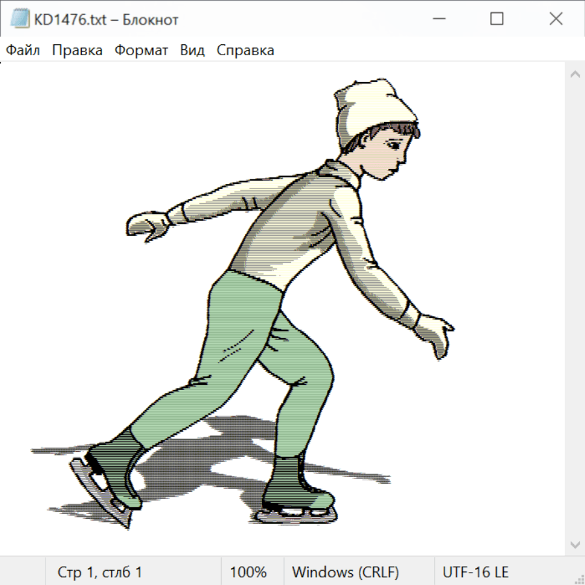Click the Windows (CRLF) line ending indicator
The width and height of the screenshot is (585, 585).
point(345,572)
